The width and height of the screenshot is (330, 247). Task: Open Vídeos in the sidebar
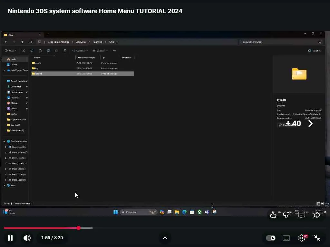[x=14, y=109]
